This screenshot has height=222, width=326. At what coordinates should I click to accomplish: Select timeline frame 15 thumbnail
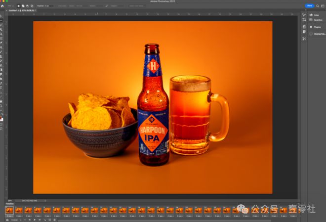(x=141, y=210)
